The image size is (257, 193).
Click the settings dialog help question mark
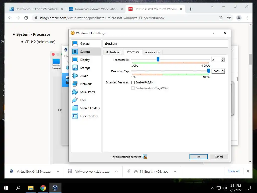click(x=213, y=33)
